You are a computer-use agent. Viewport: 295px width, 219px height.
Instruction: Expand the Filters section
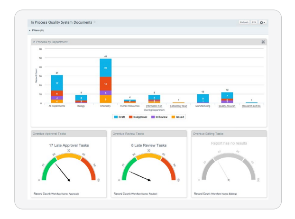coord(30,30)
